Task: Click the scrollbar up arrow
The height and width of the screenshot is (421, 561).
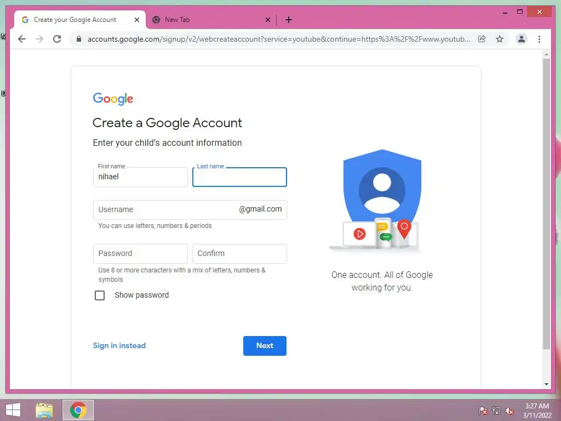Action: click(546, 54)
